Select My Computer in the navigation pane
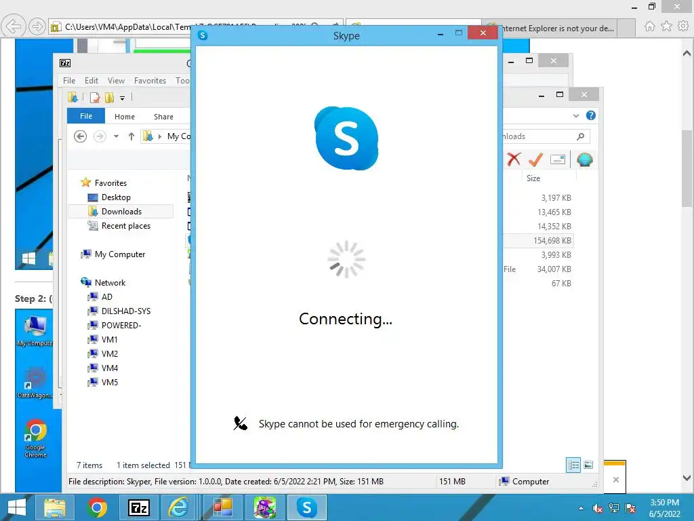Viewport: 694px width, 521px height. (119, 254)
